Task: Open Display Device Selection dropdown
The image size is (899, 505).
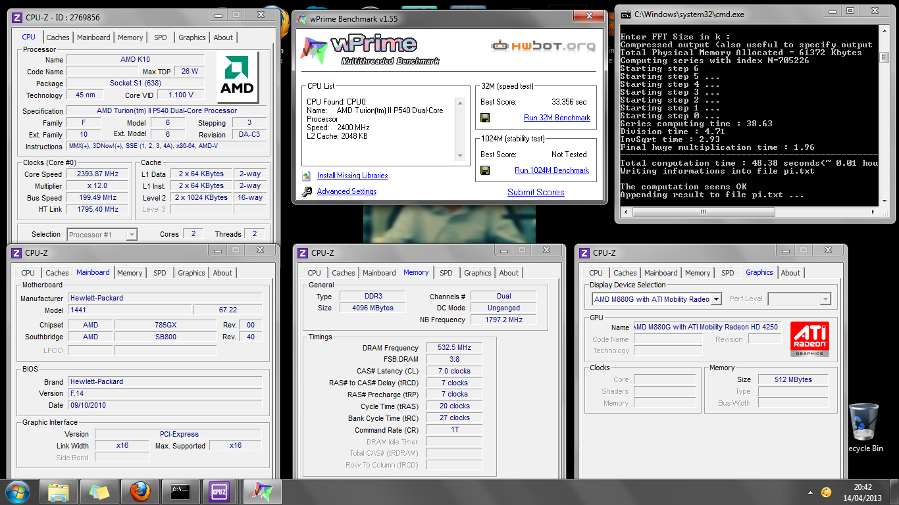Action: [657, 299]
